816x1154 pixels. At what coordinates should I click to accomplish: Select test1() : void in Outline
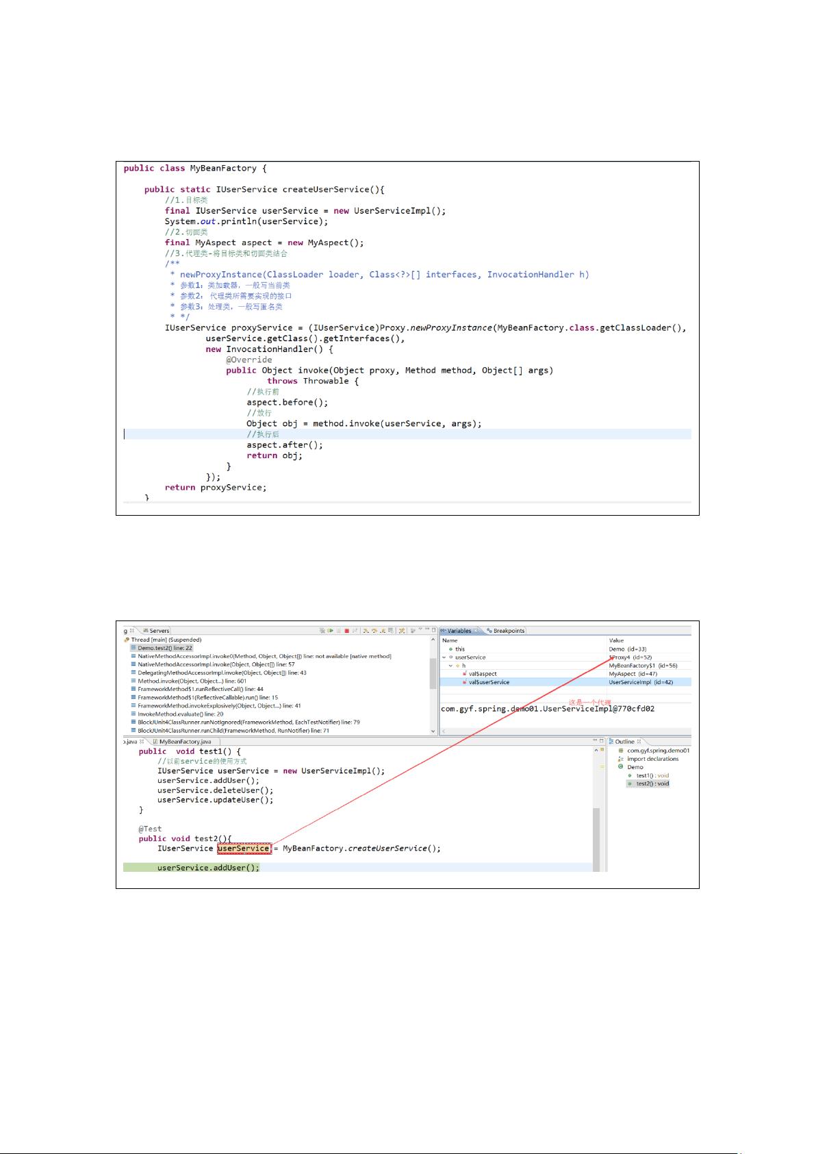(x=648, y=775)
